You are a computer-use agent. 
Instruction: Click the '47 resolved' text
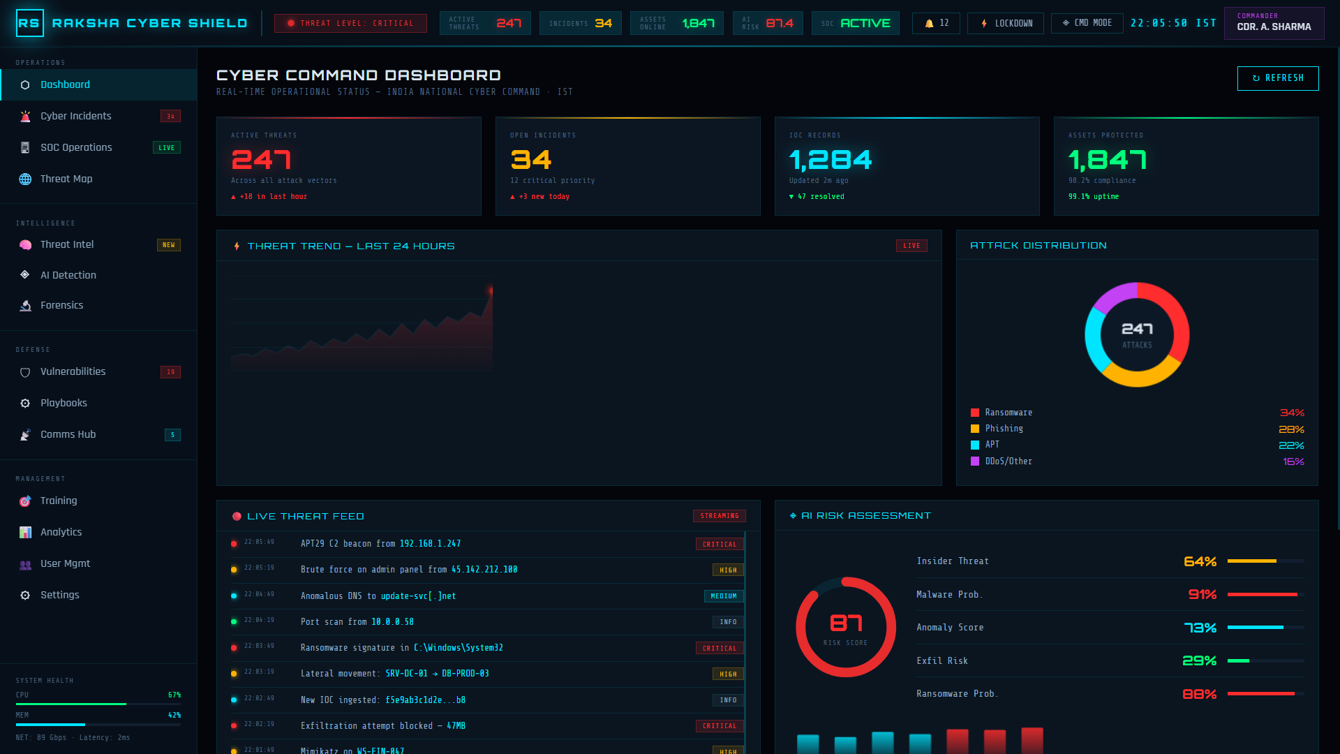817,197
